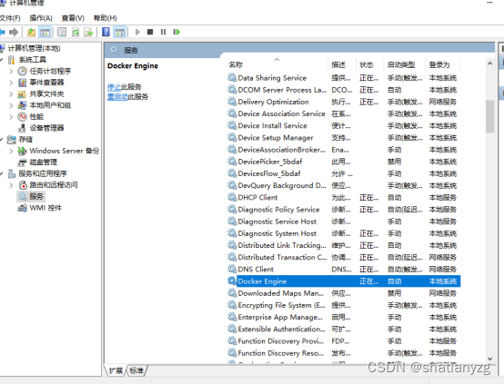Click the export list toolbar icon
Viewport: 504px width, 384px height.
[x=88, y=32]
